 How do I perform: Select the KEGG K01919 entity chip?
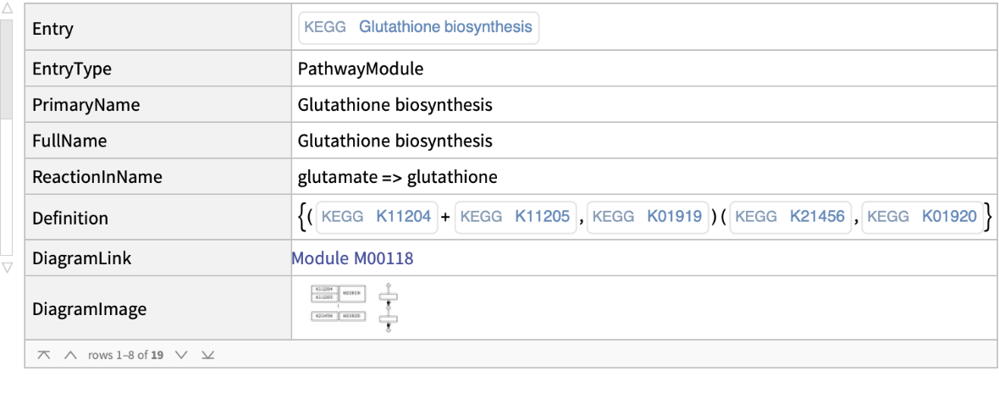[x=648, y=218]
